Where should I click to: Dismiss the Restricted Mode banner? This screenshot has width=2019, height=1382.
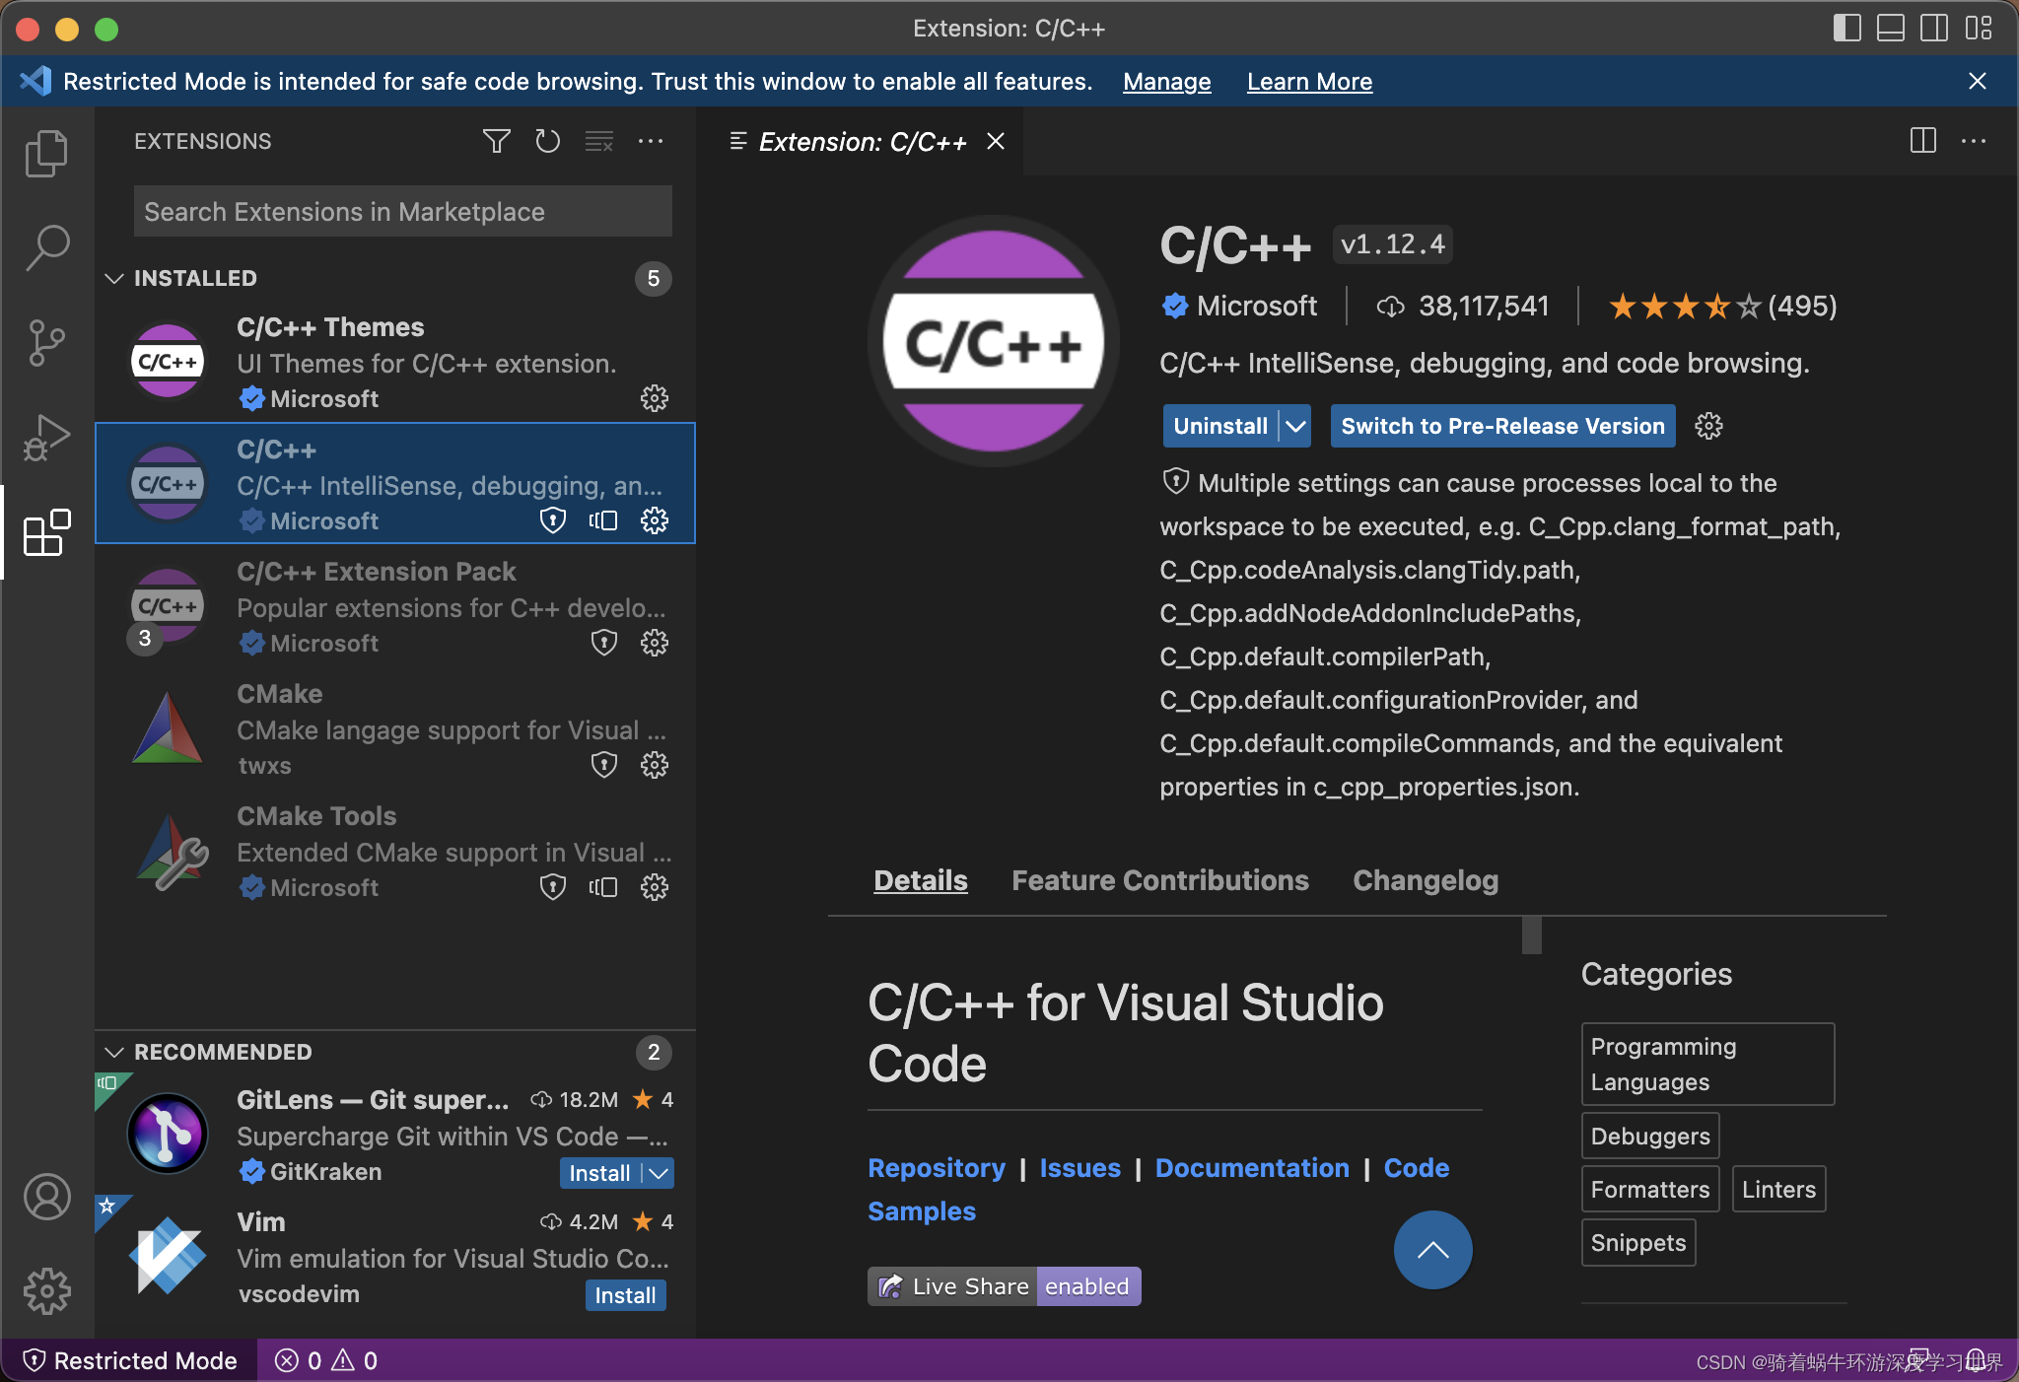point(1977,81)
